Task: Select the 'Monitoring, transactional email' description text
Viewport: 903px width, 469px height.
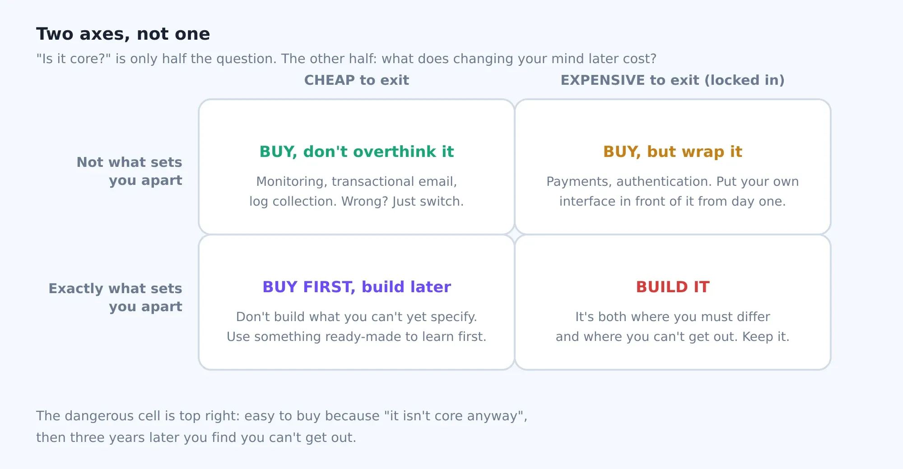Action: click(357, 181)
